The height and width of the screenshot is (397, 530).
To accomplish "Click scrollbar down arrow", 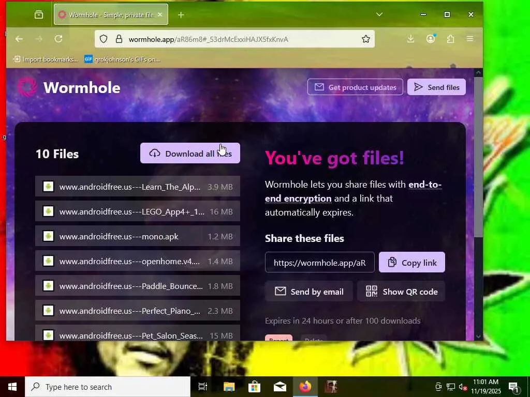I will [478, 336].
